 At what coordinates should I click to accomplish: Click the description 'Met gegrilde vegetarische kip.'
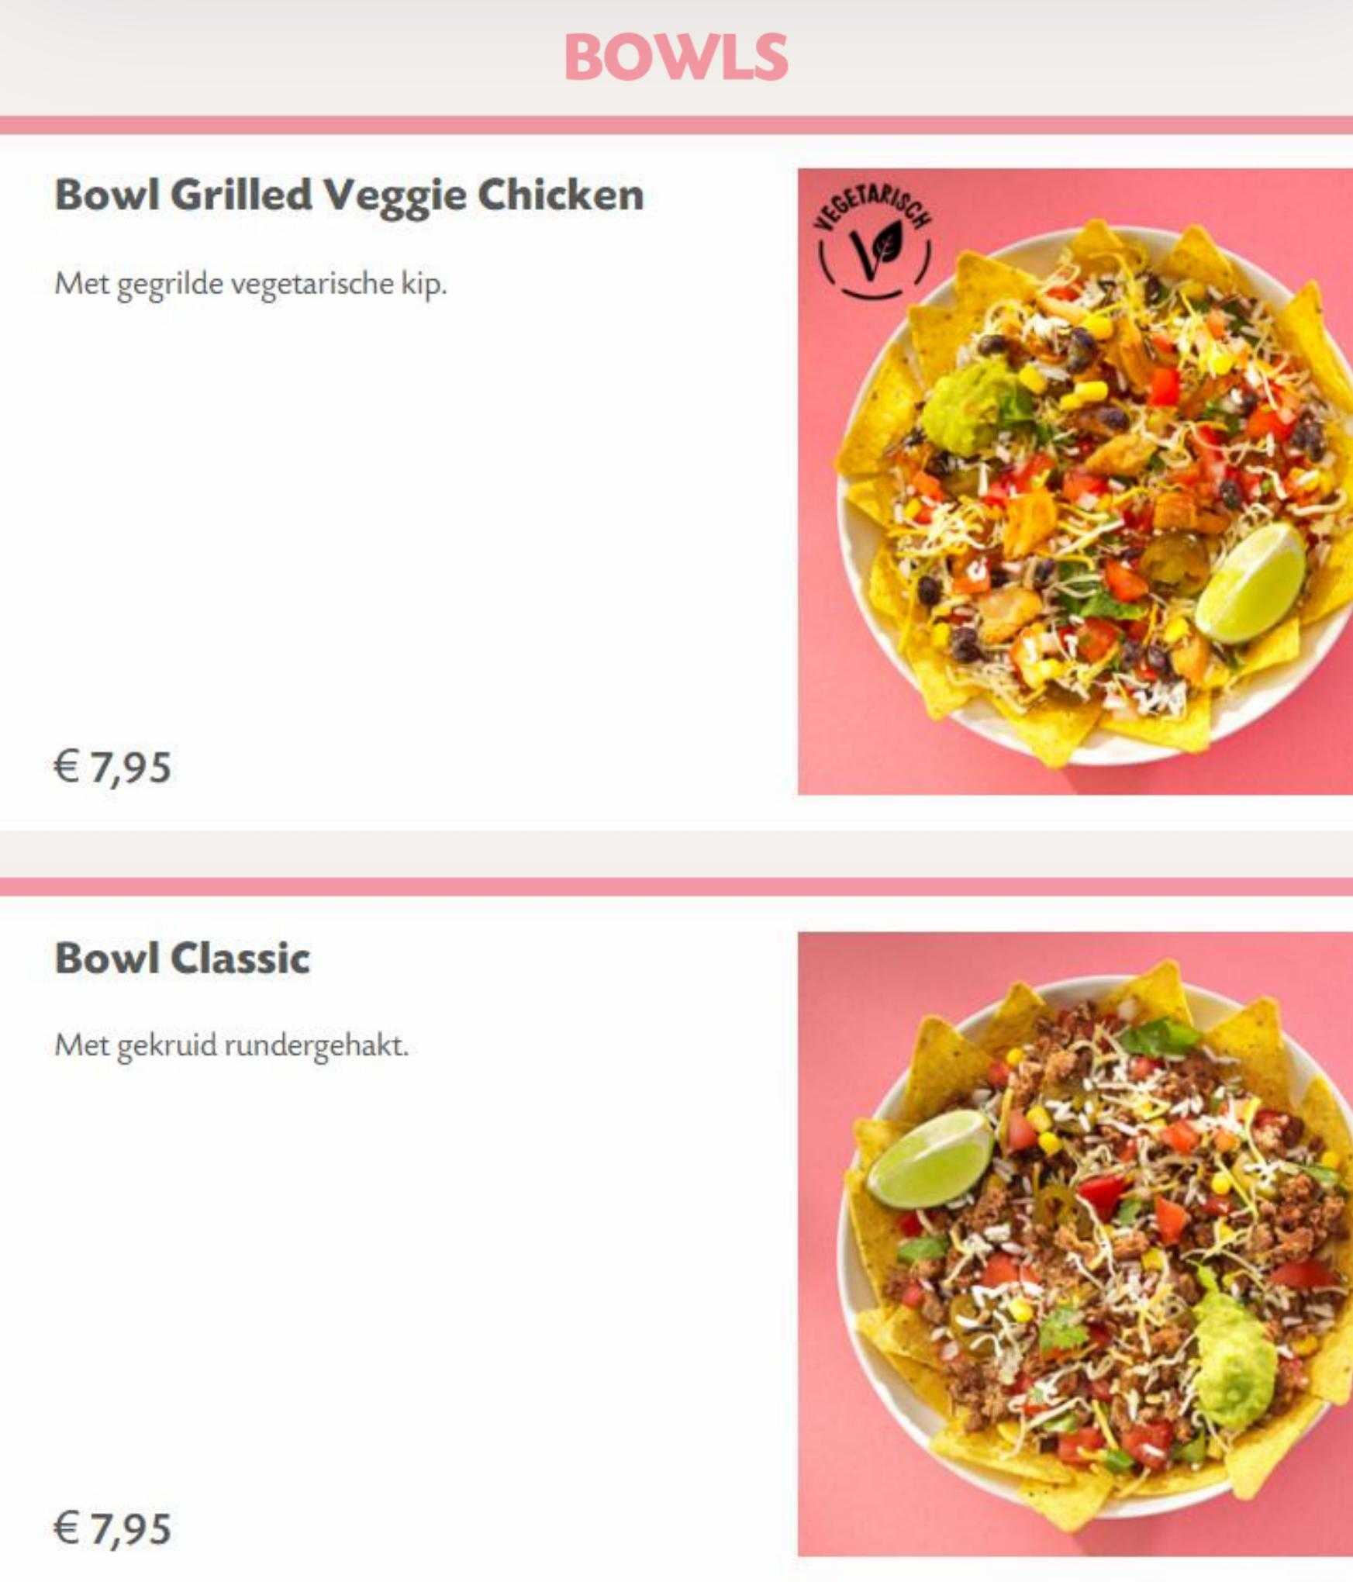point(251,285)
